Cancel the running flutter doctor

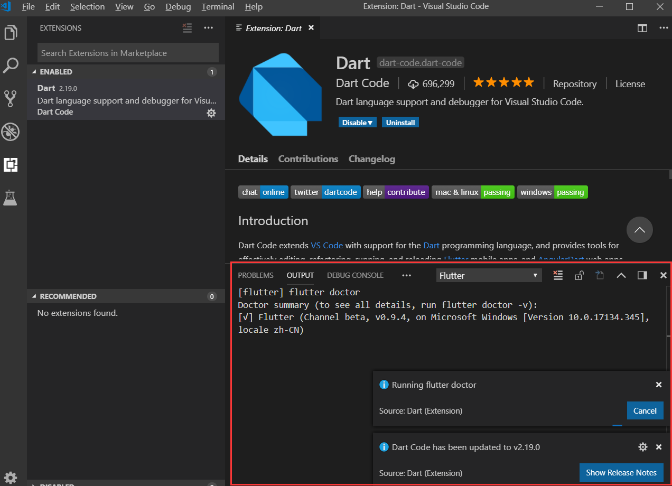(x=645, y=410)
